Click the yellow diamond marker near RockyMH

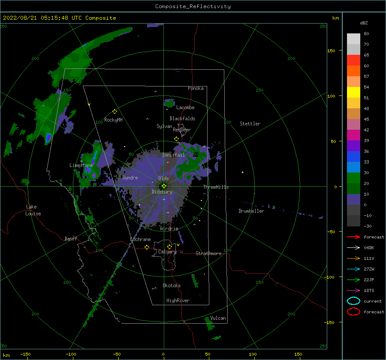coord(115,112)
